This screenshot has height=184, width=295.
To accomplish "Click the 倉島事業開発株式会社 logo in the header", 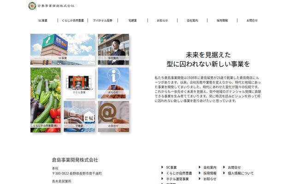I will coord(51,6).
